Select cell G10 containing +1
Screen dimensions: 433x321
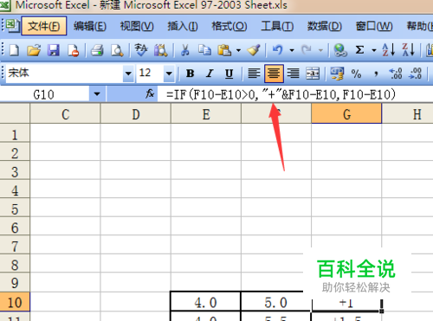346,302
